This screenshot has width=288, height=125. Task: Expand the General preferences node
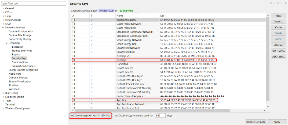click(x=3, y=8)
